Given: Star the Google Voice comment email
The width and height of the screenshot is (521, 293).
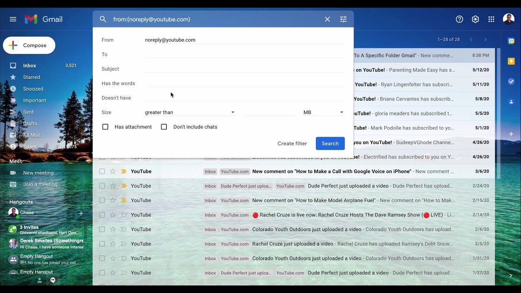Looking at the screenshot, I should (113, 171).
